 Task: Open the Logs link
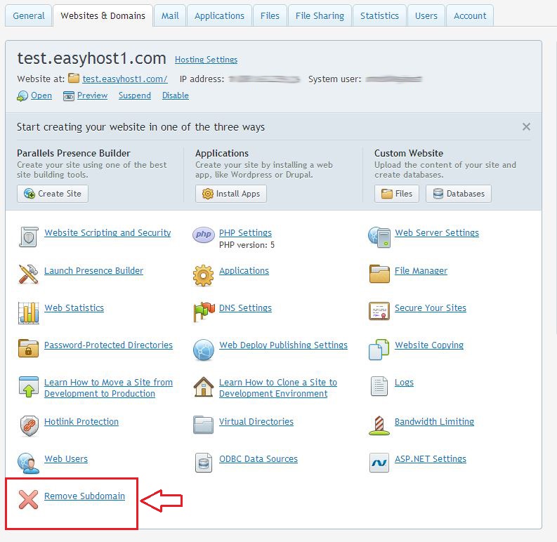[x=405, y=383]
